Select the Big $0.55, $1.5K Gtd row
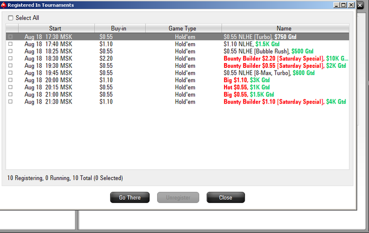Screen dimensions: 369x233 pyautogui.click(x=178, y=95)
